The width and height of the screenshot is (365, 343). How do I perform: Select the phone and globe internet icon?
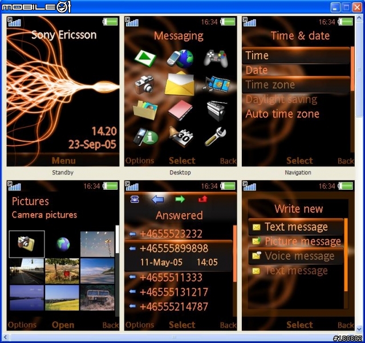(x=180, y=58)
